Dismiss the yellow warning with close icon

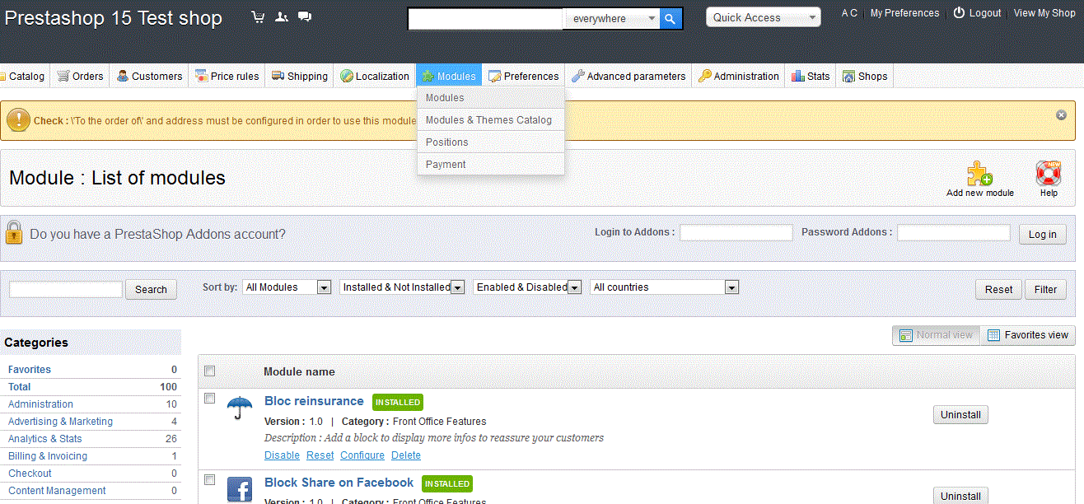1061,115
